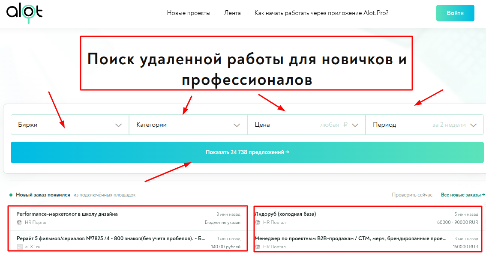Image resolution: width=486 pixels, height=253 pixels.
Task: Click HR Портал icon under Performance-маркетолог
Action: coord(19,222)
